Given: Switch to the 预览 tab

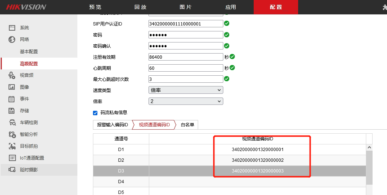Looking at the screenshot, I should pos(95,7).
